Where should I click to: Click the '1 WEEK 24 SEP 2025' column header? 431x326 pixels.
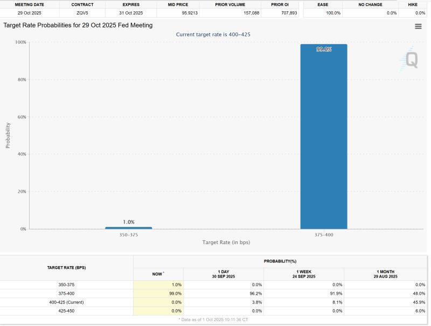303,274
